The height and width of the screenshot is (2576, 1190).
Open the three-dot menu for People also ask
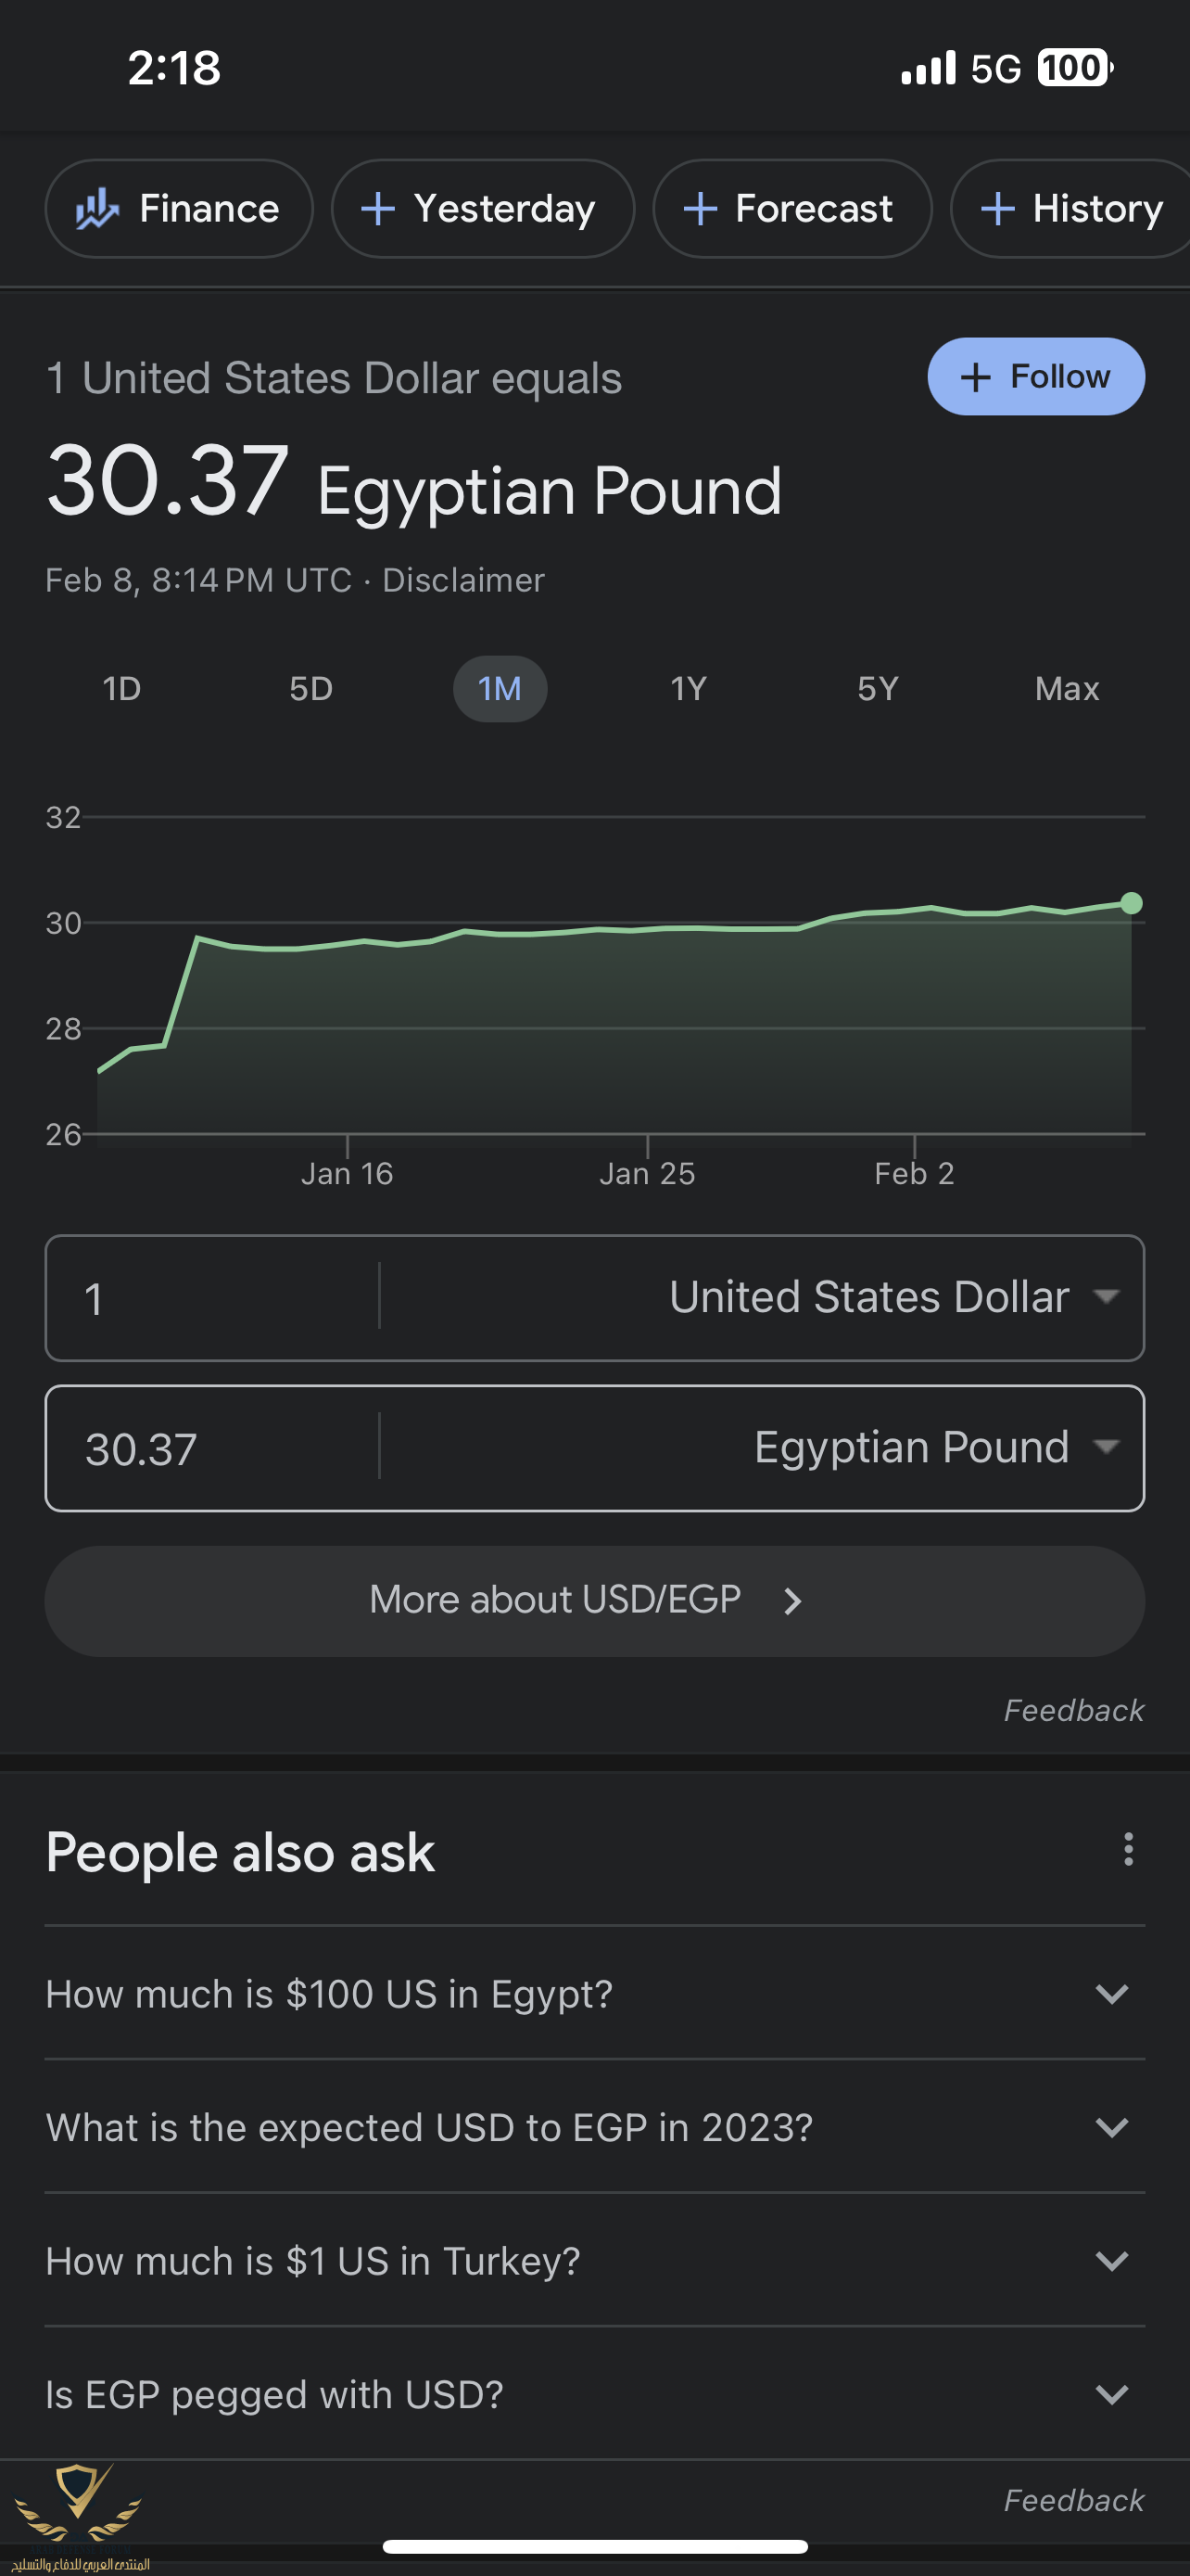point(1128,1849)
